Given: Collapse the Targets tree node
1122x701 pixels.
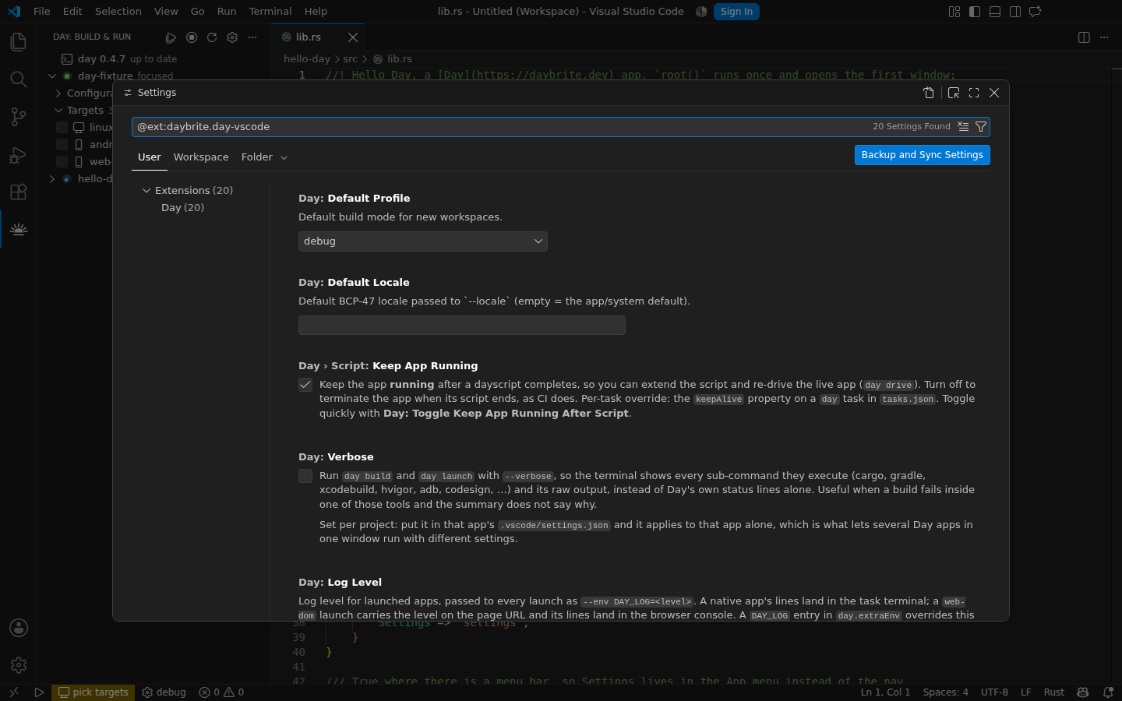Looking at the screenshot, I should pyautogui.click(x=58, y=111).
